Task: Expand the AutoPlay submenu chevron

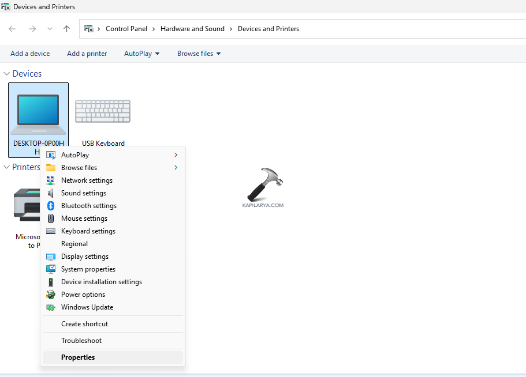Action: click(x=175, y=154)
